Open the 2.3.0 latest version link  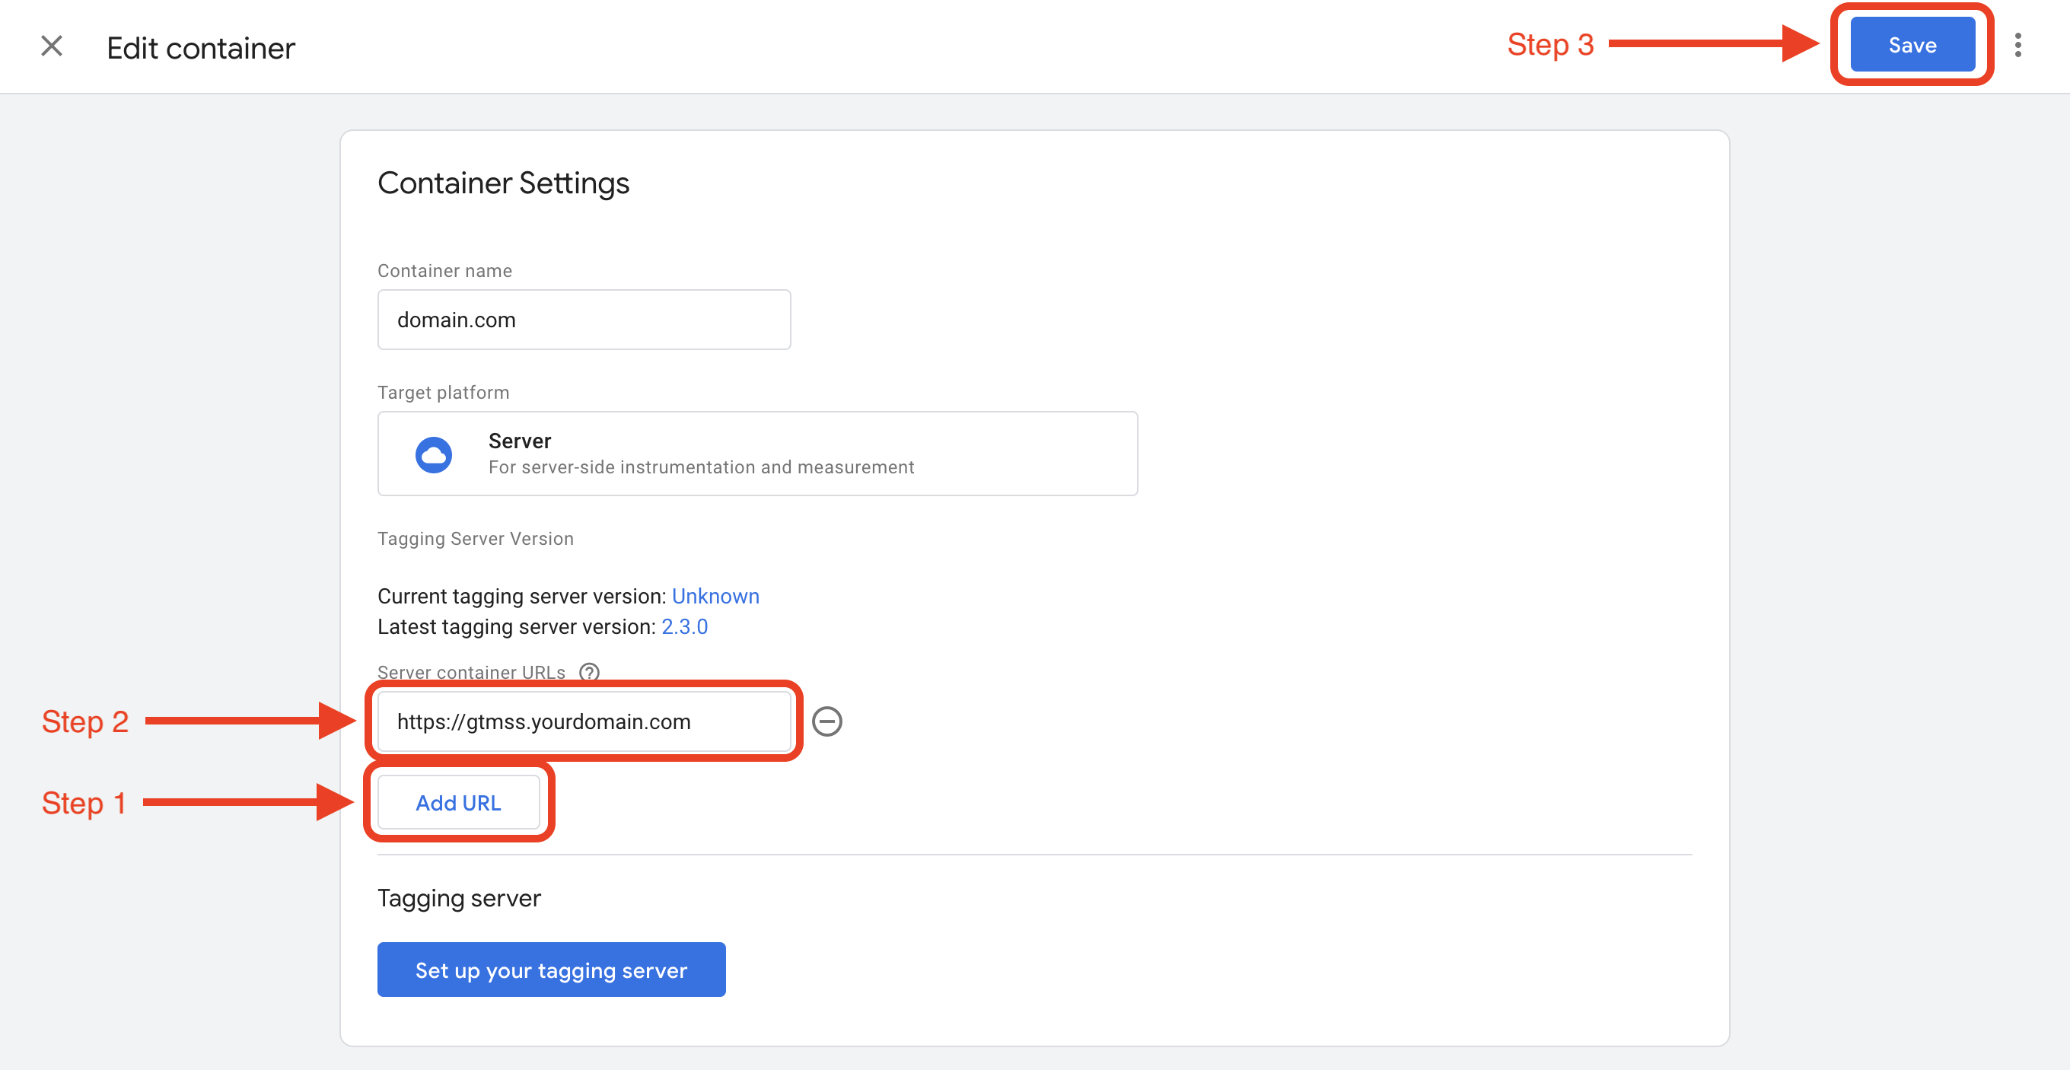[x=684, y=626]
